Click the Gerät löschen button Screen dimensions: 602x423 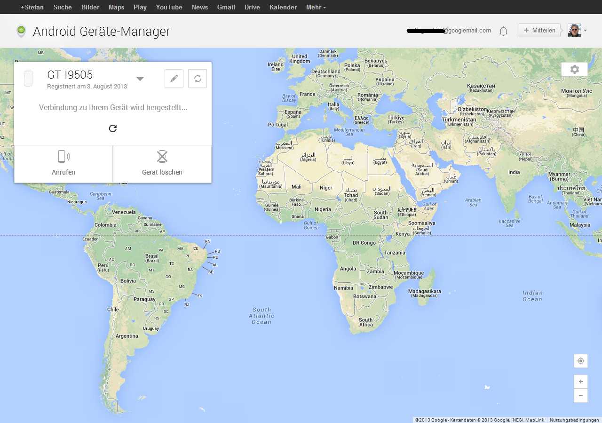pos(162,164)
